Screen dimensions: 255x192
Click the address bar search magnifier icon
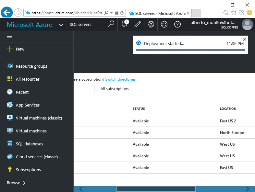pyautogui.click(x=106, y=13)
